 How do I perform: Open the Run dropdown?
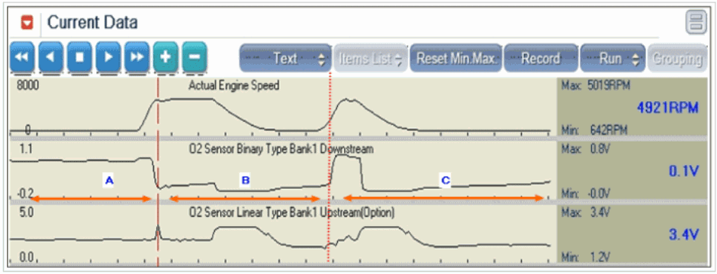pyautogui.click(x=613, y=59)
